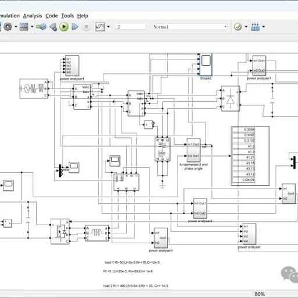Select the scope next to the filter mux
The height and width of the screenshot is (298, 298).
pos(74,168)
